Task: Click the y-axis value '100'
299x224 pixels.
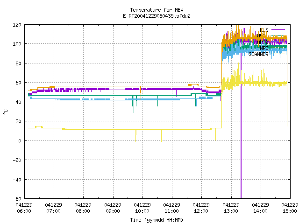Action: (x=17, y=44)
